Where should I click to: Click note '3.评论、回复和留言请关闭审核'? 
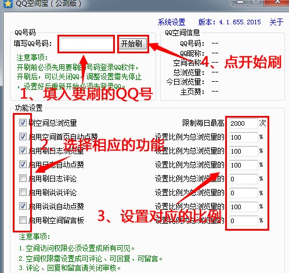coord(70,268)
